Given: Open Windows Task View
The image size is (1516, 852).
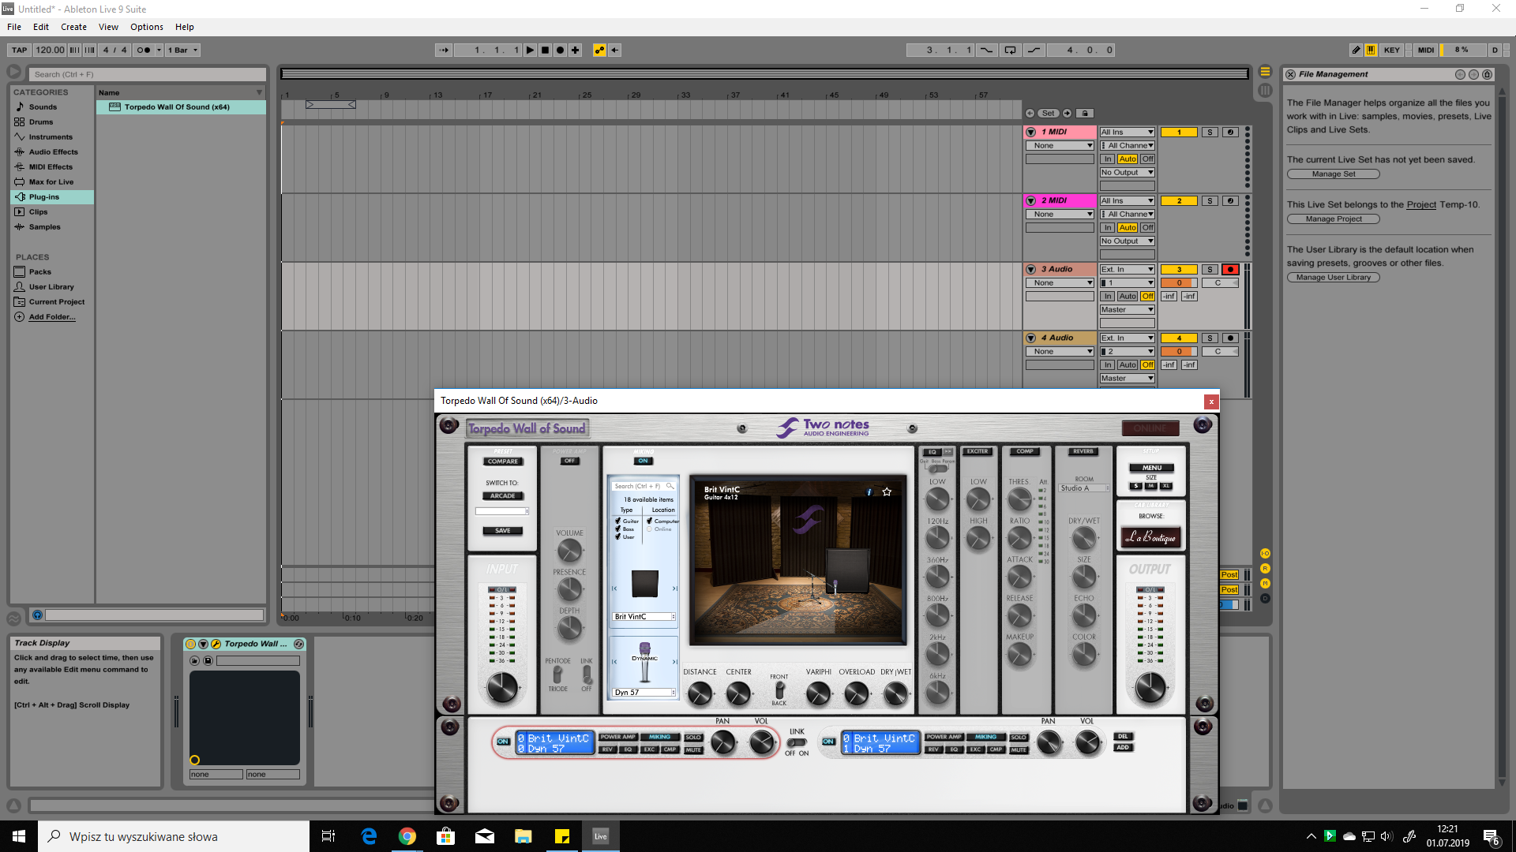Looking at the screenshot, I should click(328, 836).
